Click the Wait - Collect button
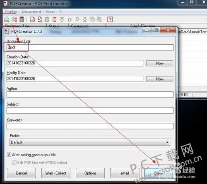Screen dimensions: 207x184 pos(56,173)
